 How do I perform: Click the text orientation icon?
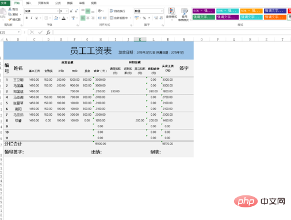pos(100,11)
